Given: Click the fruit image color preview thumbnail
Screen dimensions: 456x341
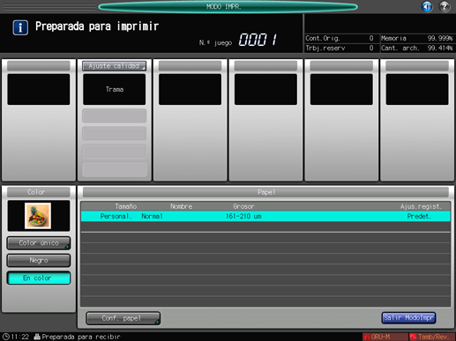Looking at the screenshot, I should coord(38,216).
